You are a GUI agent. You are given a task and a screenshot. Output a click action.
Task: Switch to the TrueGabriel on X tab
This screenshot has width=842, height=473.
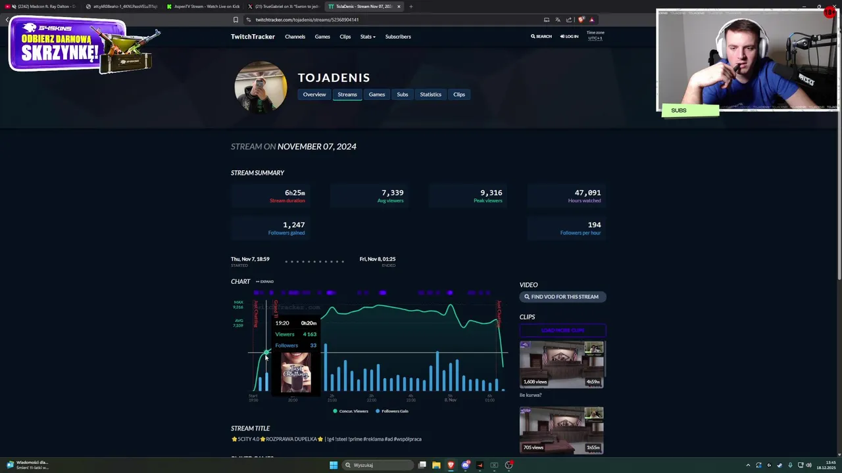[x=283, y=7]
